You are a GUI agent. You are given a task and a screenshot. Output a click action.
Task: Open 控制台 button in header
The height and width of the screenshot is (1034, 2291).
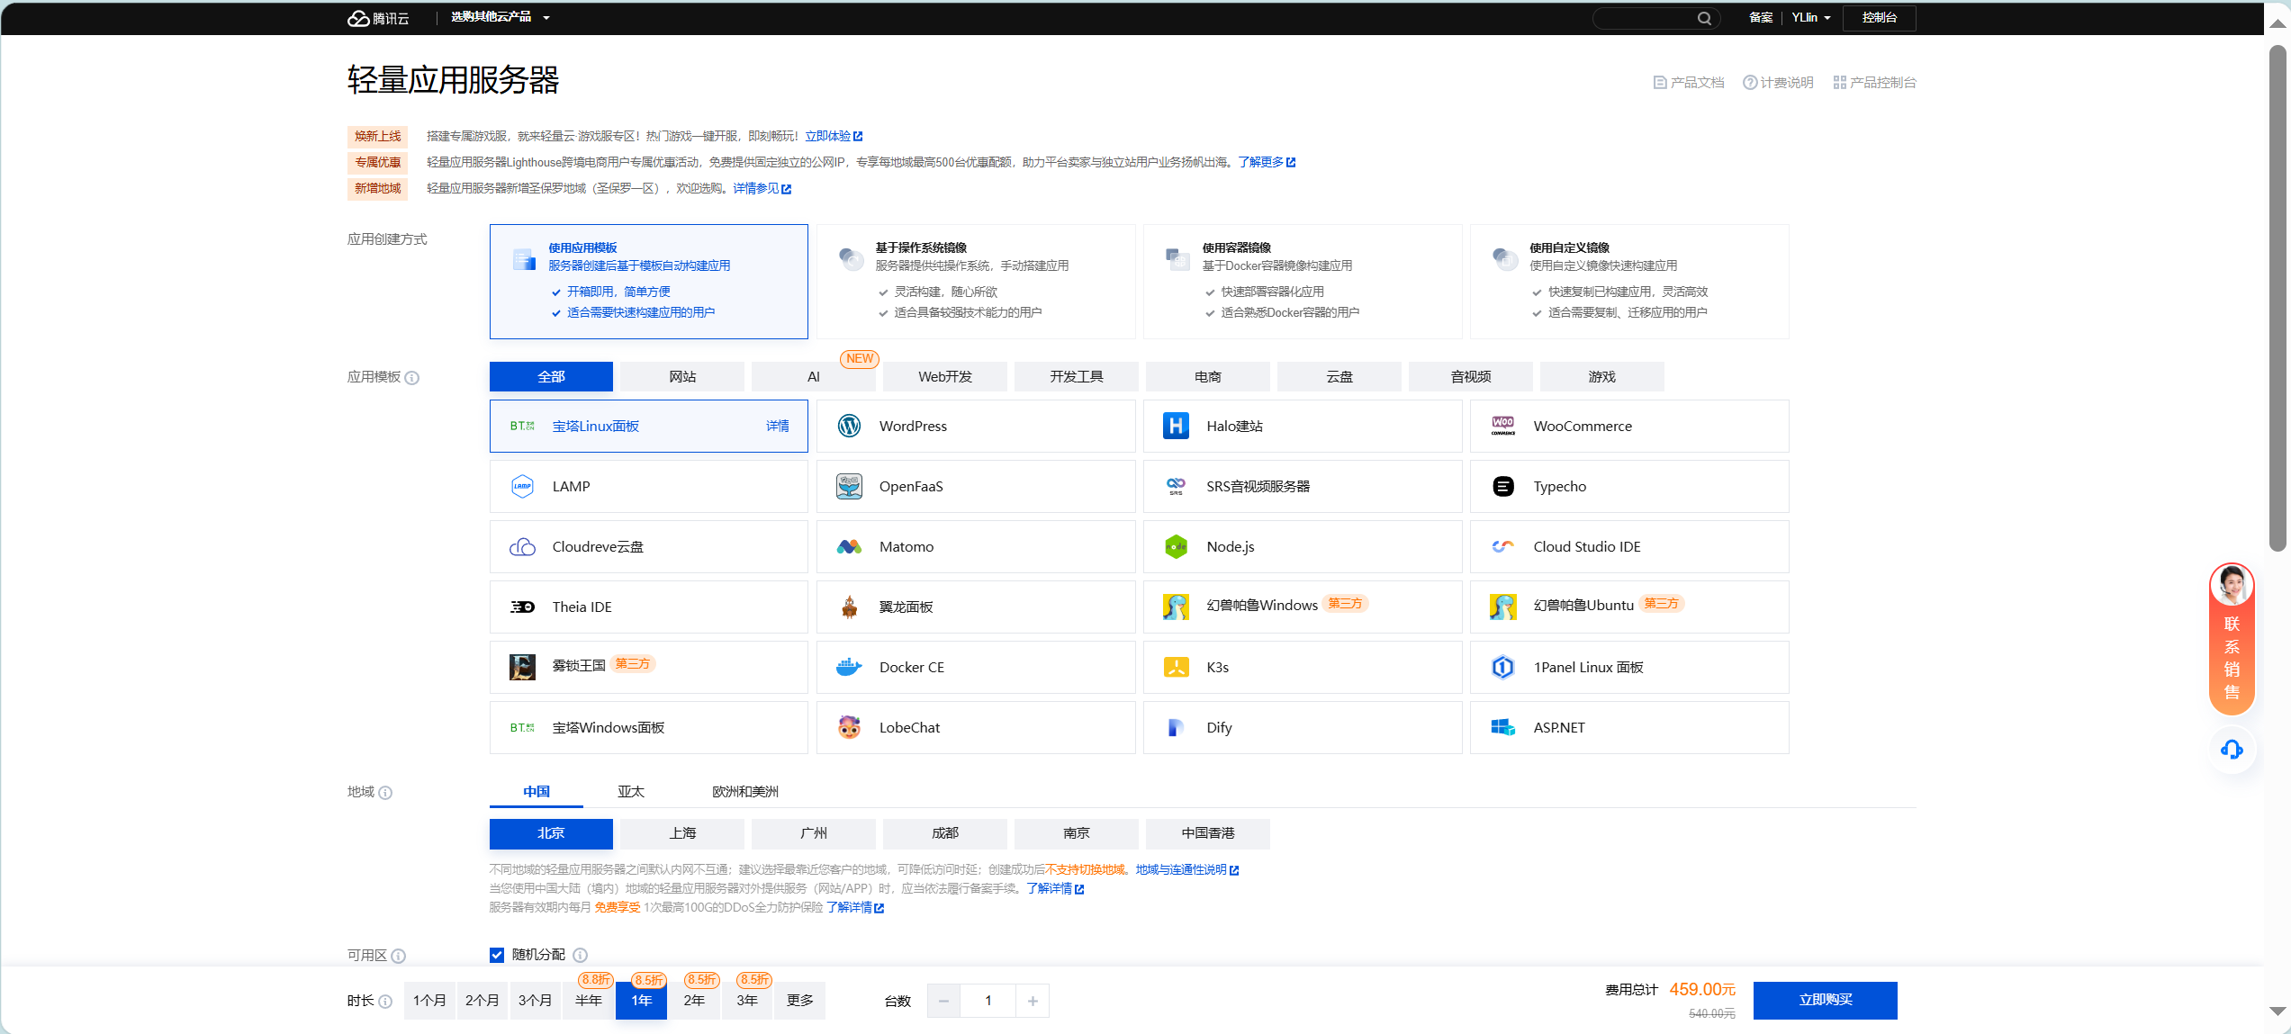point(1879,18)
